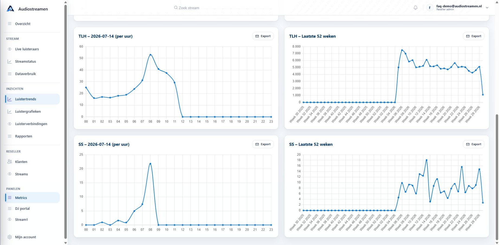Screen dimensions: 499x245
Task: Click the user avatar letter F
Action: [430, 8]
